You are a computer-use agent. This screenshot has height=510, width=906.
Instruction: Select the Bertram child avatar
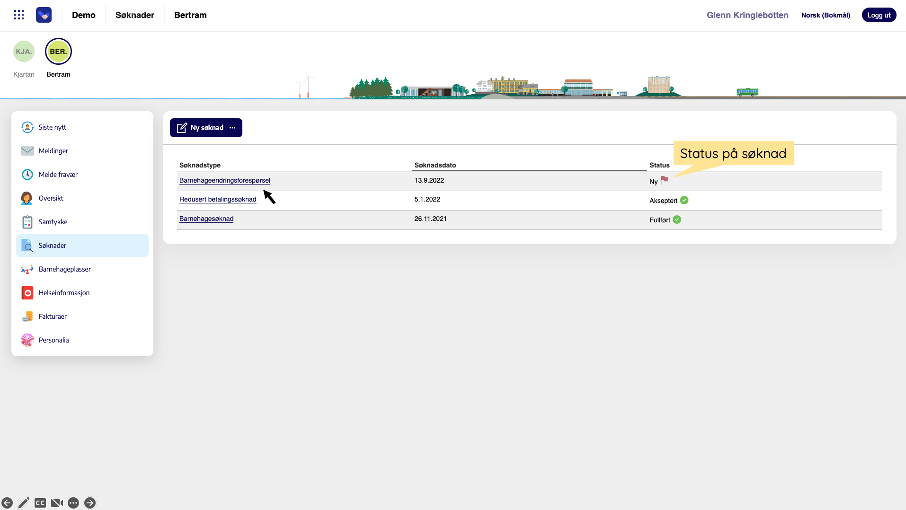[x=58, y=52]
